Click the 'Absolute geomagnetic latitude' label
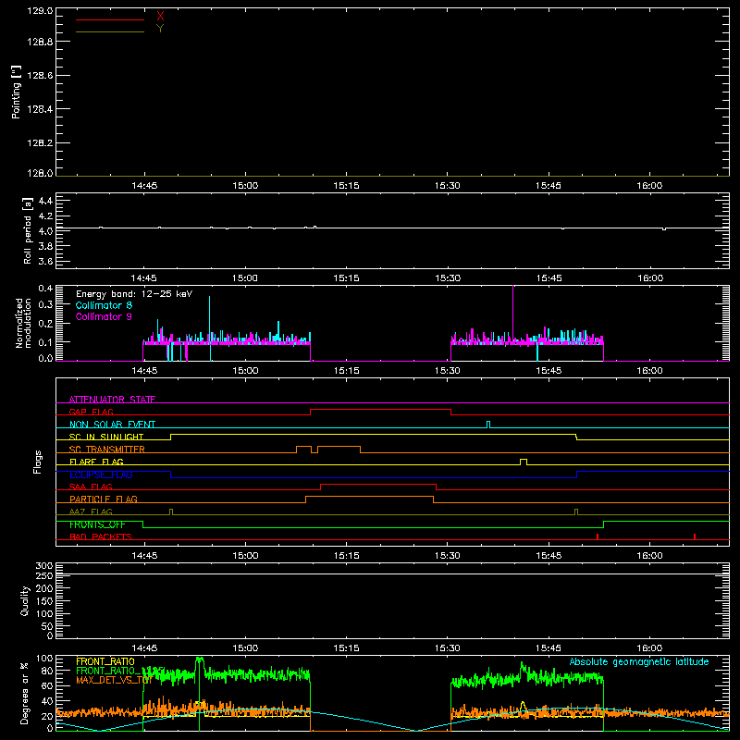The image size is (740, 740). (x=639, y=662)
